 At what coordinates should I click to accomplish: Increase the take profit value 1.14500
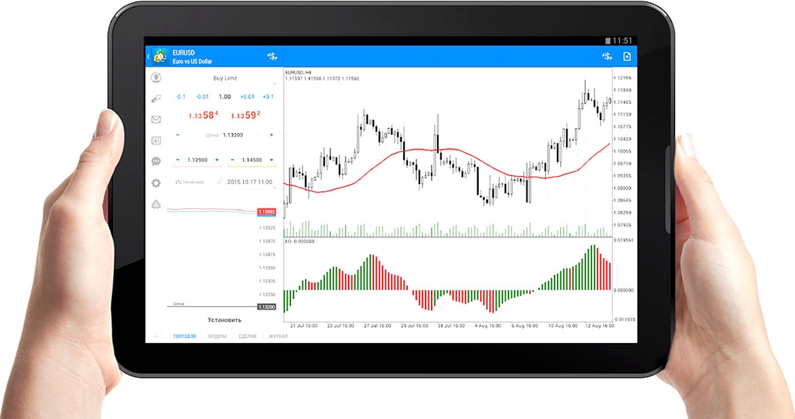(272, 160)
